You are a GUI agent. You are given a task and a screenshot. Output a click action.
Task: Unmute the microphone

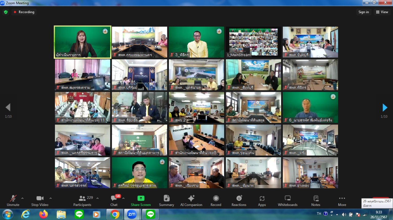coord(13,200)
